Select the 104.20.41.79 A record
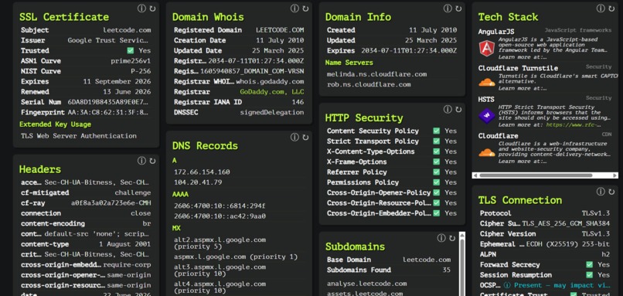The image size is (623, 296). point(198,182)
